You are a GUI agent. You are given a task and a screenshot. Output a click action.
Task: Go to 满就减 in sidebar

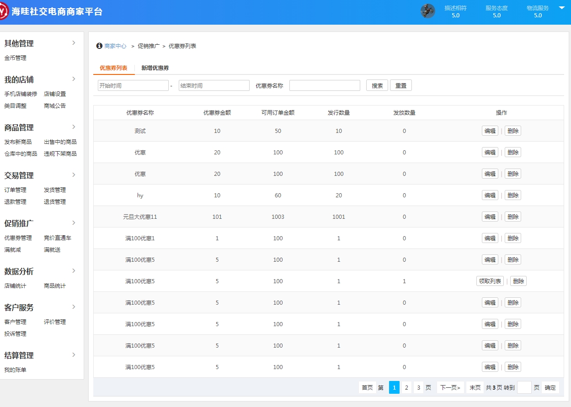pyautogui.click(x=13, y=250)
